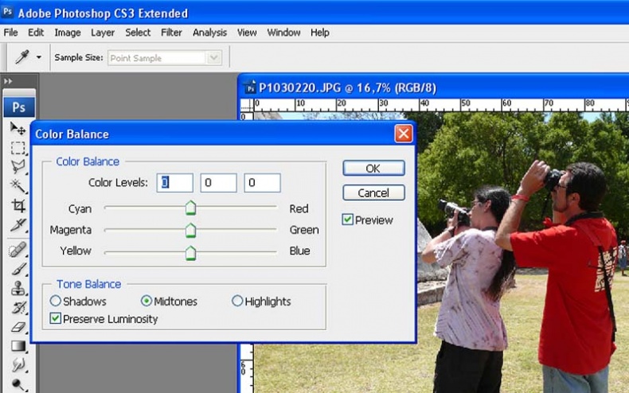Uncheck the Preview checkbox
Image resolution: width=629 pixels, height=393 pixels.
[x=348, y=220]
